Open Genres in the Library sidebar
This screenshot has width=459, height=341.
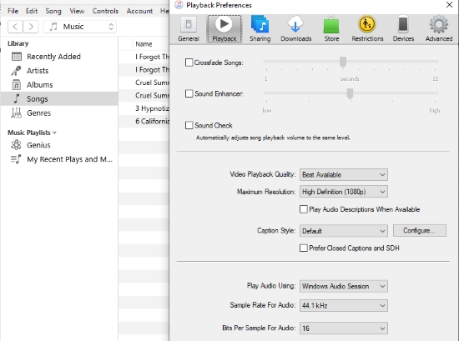pyautogui.click(x=59, y=113)
